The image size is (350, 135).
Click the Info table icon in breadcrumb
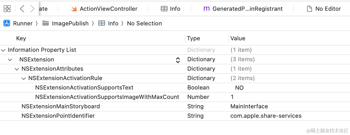coord(102,23)
